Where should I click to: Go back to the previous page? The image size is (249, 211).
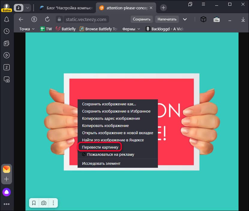tap(21, 20)
